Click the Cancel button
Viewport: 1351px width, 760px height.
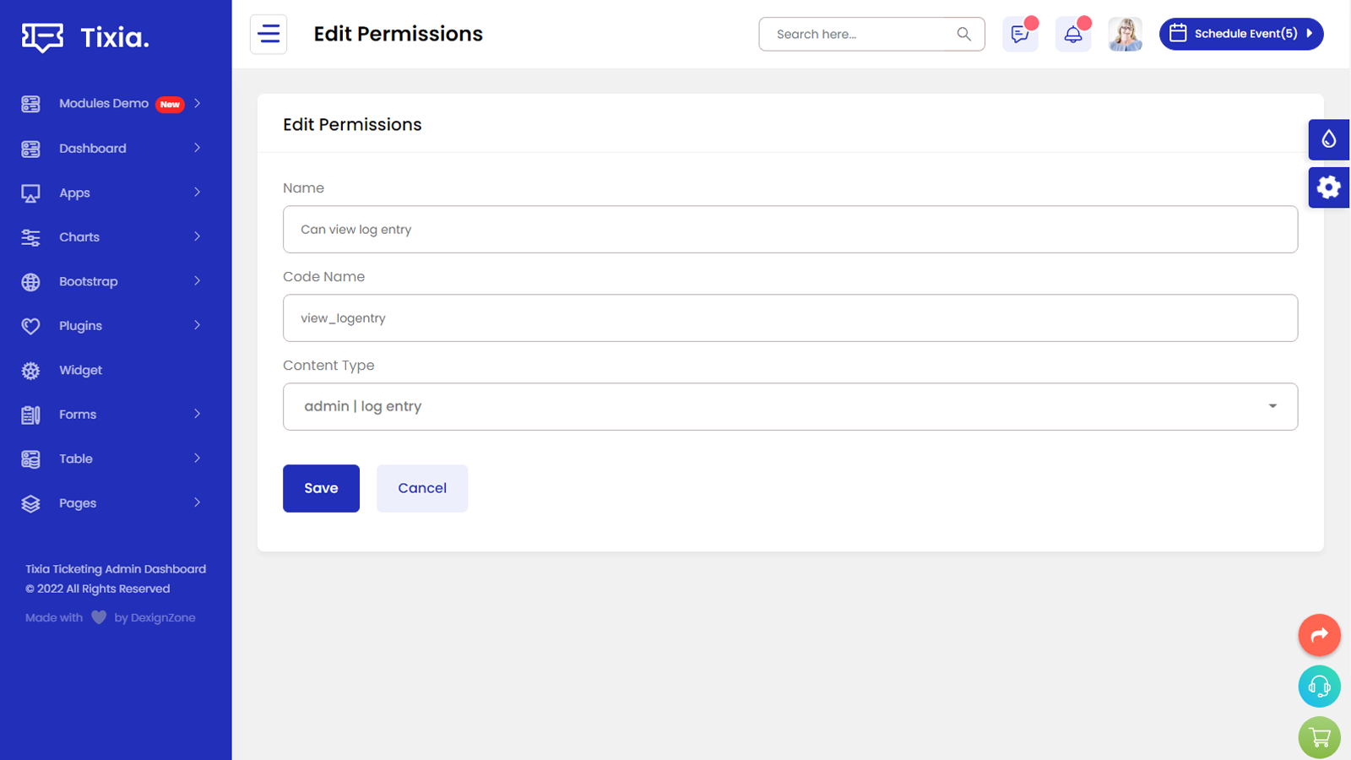point(422,488)
